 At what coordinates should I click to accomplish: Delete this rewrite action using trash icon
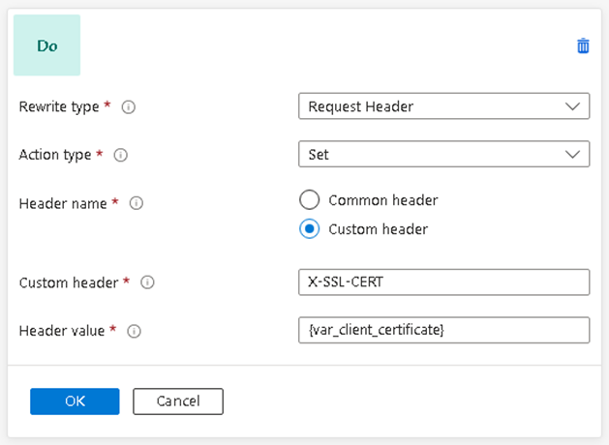[583, 45]
